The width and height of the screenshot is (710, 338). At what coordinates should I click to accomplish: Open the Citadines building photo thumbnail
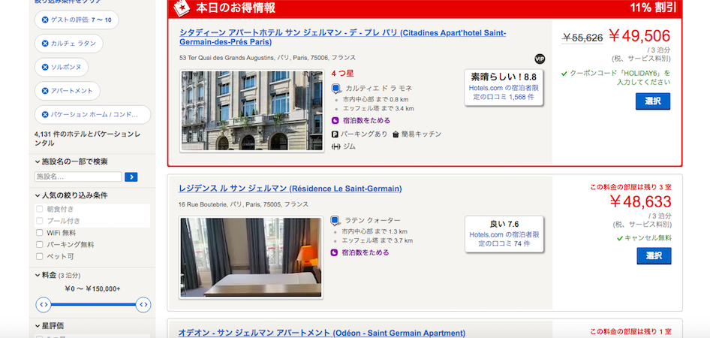click(251, 110)
